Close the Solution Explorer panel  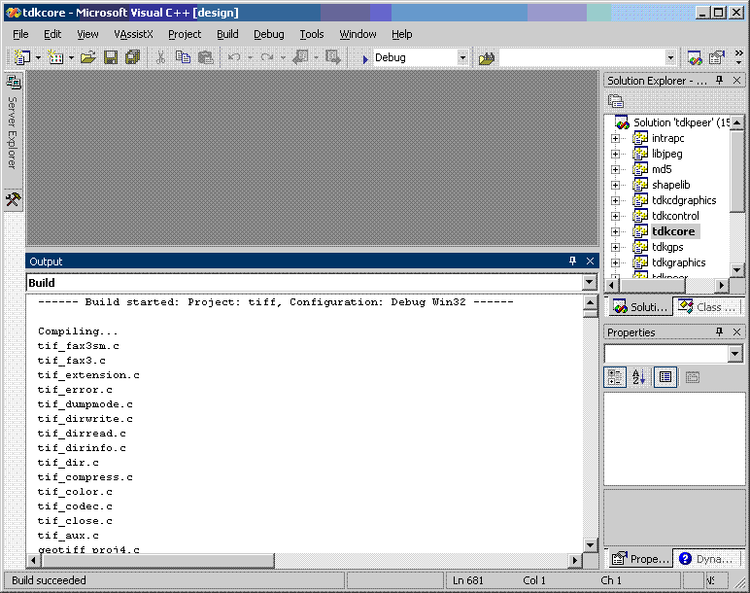coord(737,81)
